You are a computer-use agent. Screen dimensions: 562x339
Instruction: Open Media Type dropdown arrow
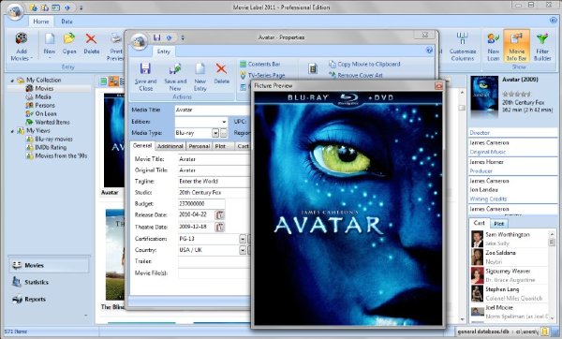[215, 133]
